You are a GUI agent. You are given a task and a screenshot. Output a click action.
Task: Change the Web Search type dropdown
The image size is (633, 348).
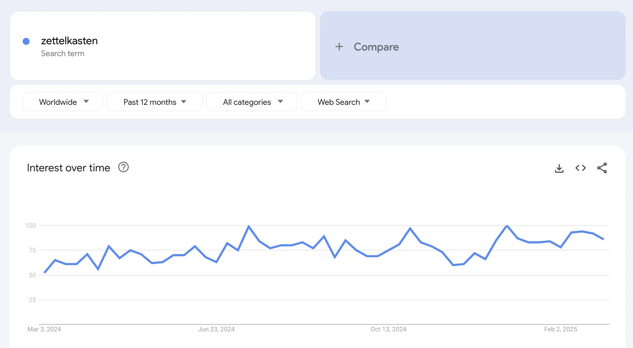(344, 102)
